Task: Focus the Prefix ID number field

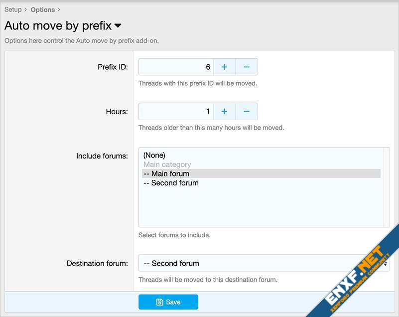Action: 176,67
